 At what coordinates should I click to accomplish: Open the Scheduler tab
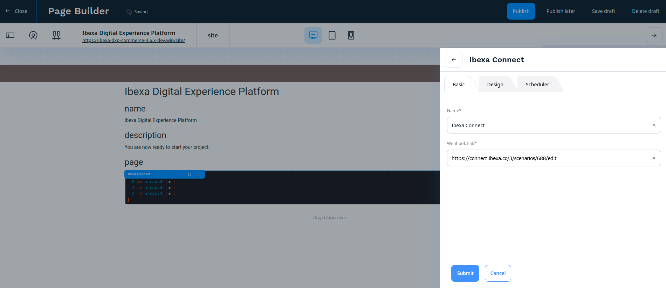[537, 85]
